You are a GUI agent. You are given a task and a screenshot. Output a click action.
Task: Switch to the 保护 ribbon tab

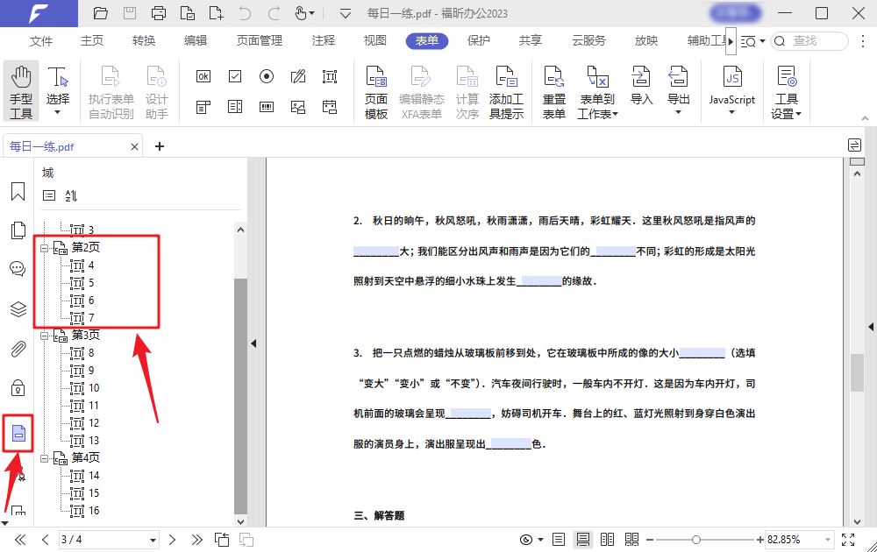(x=478, y=40)
